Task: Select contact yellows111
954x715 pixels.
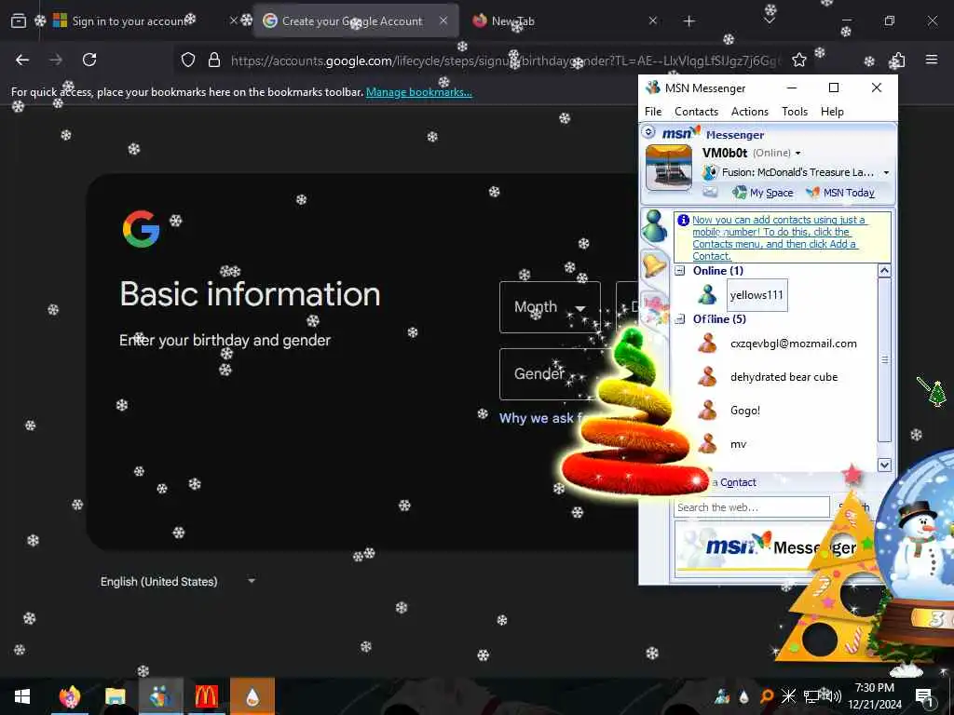Action: pyautogui.click(x=756, y=295)
